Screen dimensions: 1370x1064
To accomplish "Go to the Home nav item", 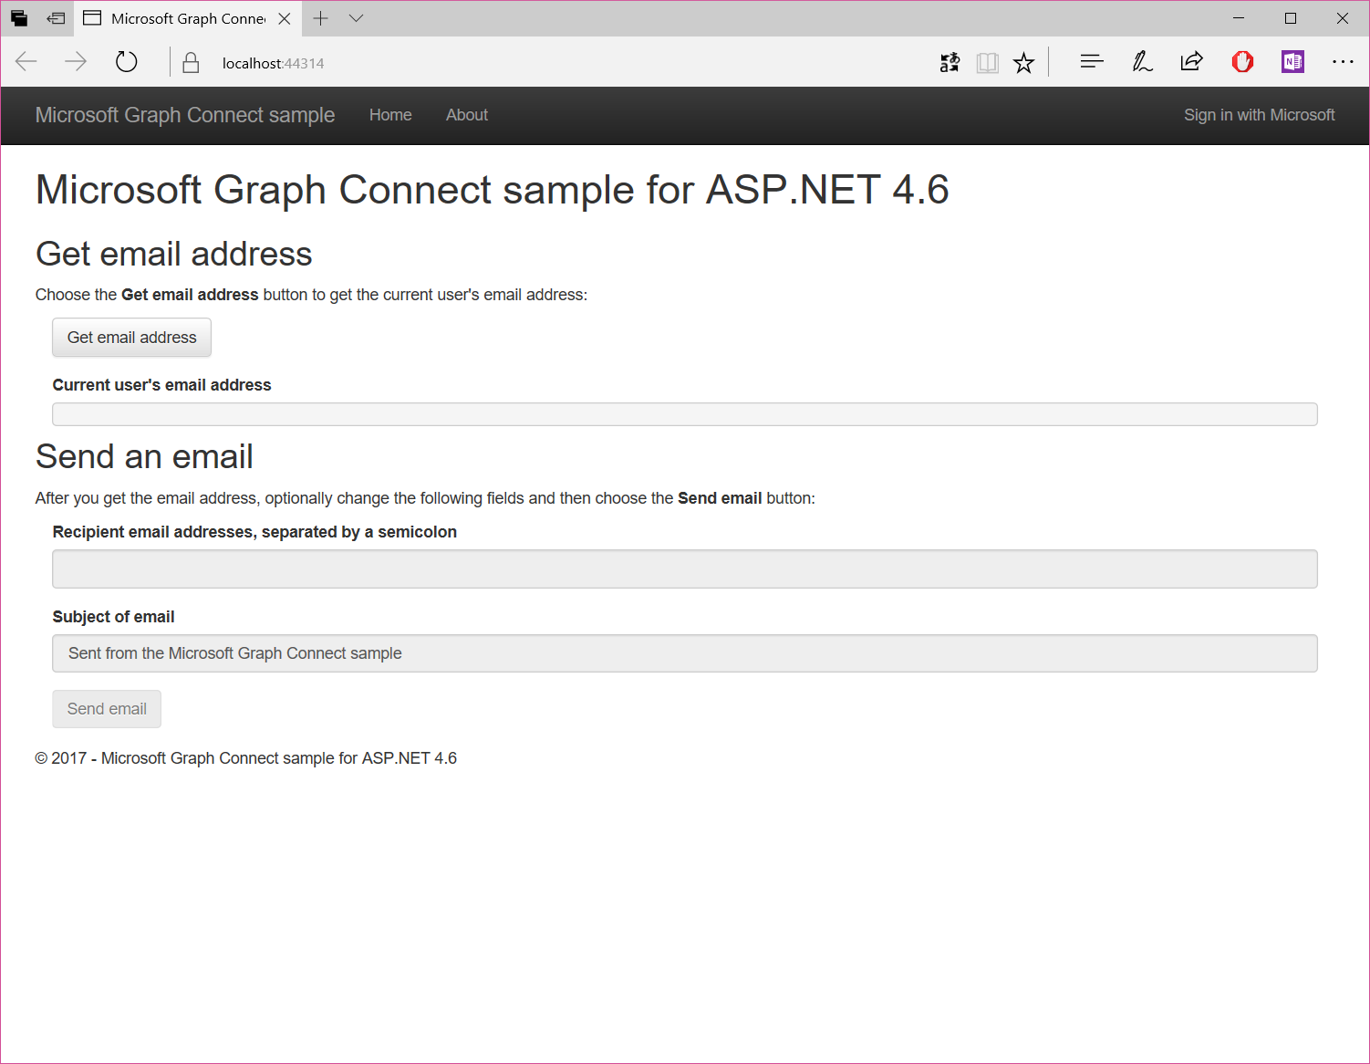I will [x=390, y=115].
